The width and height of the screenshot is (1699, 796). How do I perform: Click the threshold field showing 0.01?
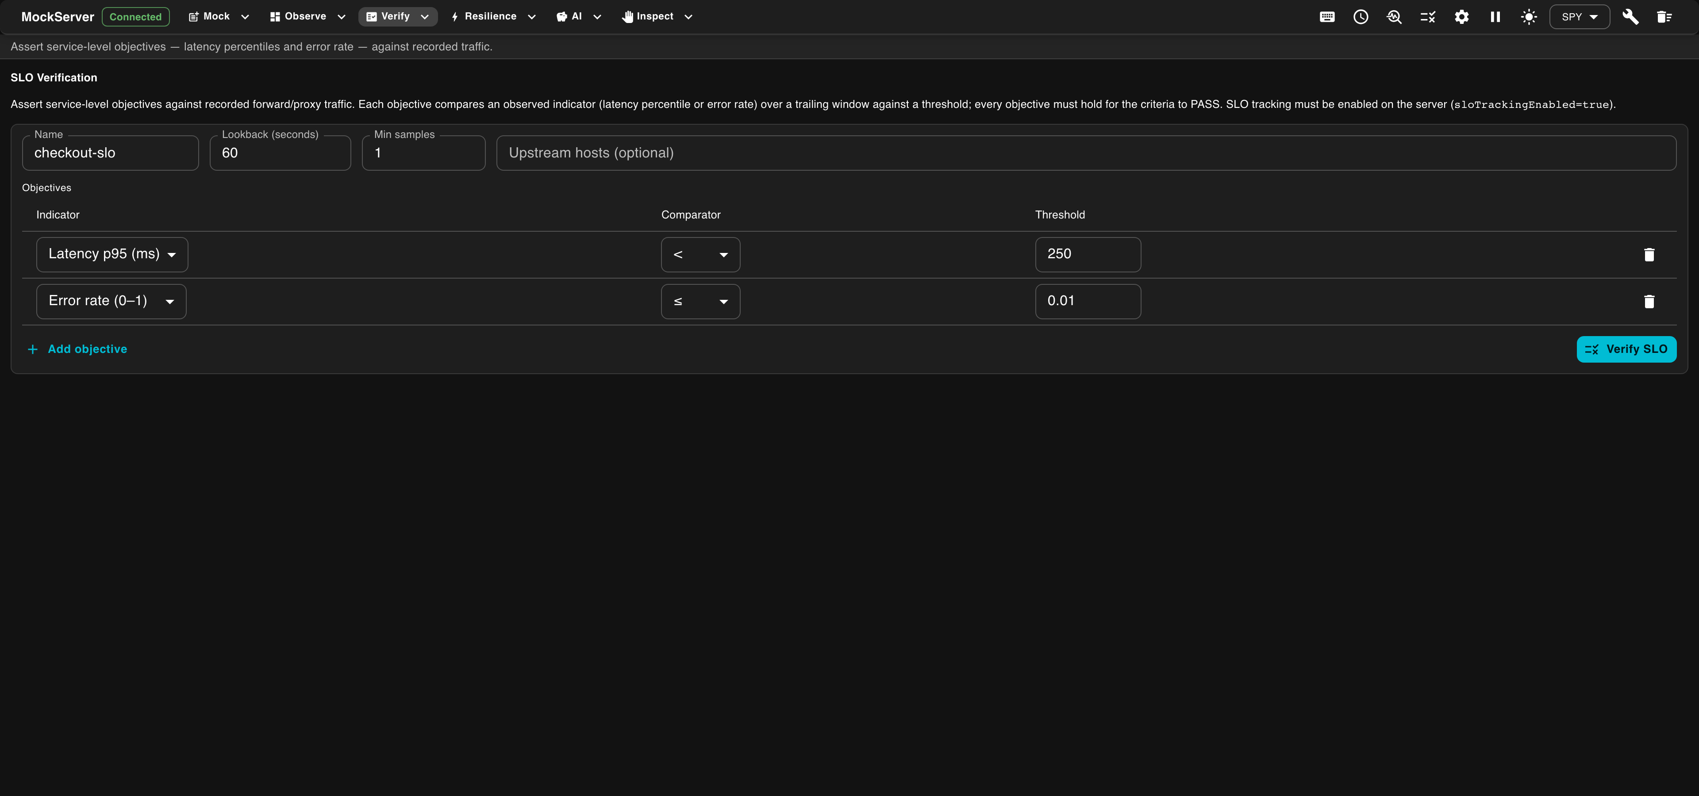tap(1088, 301)
